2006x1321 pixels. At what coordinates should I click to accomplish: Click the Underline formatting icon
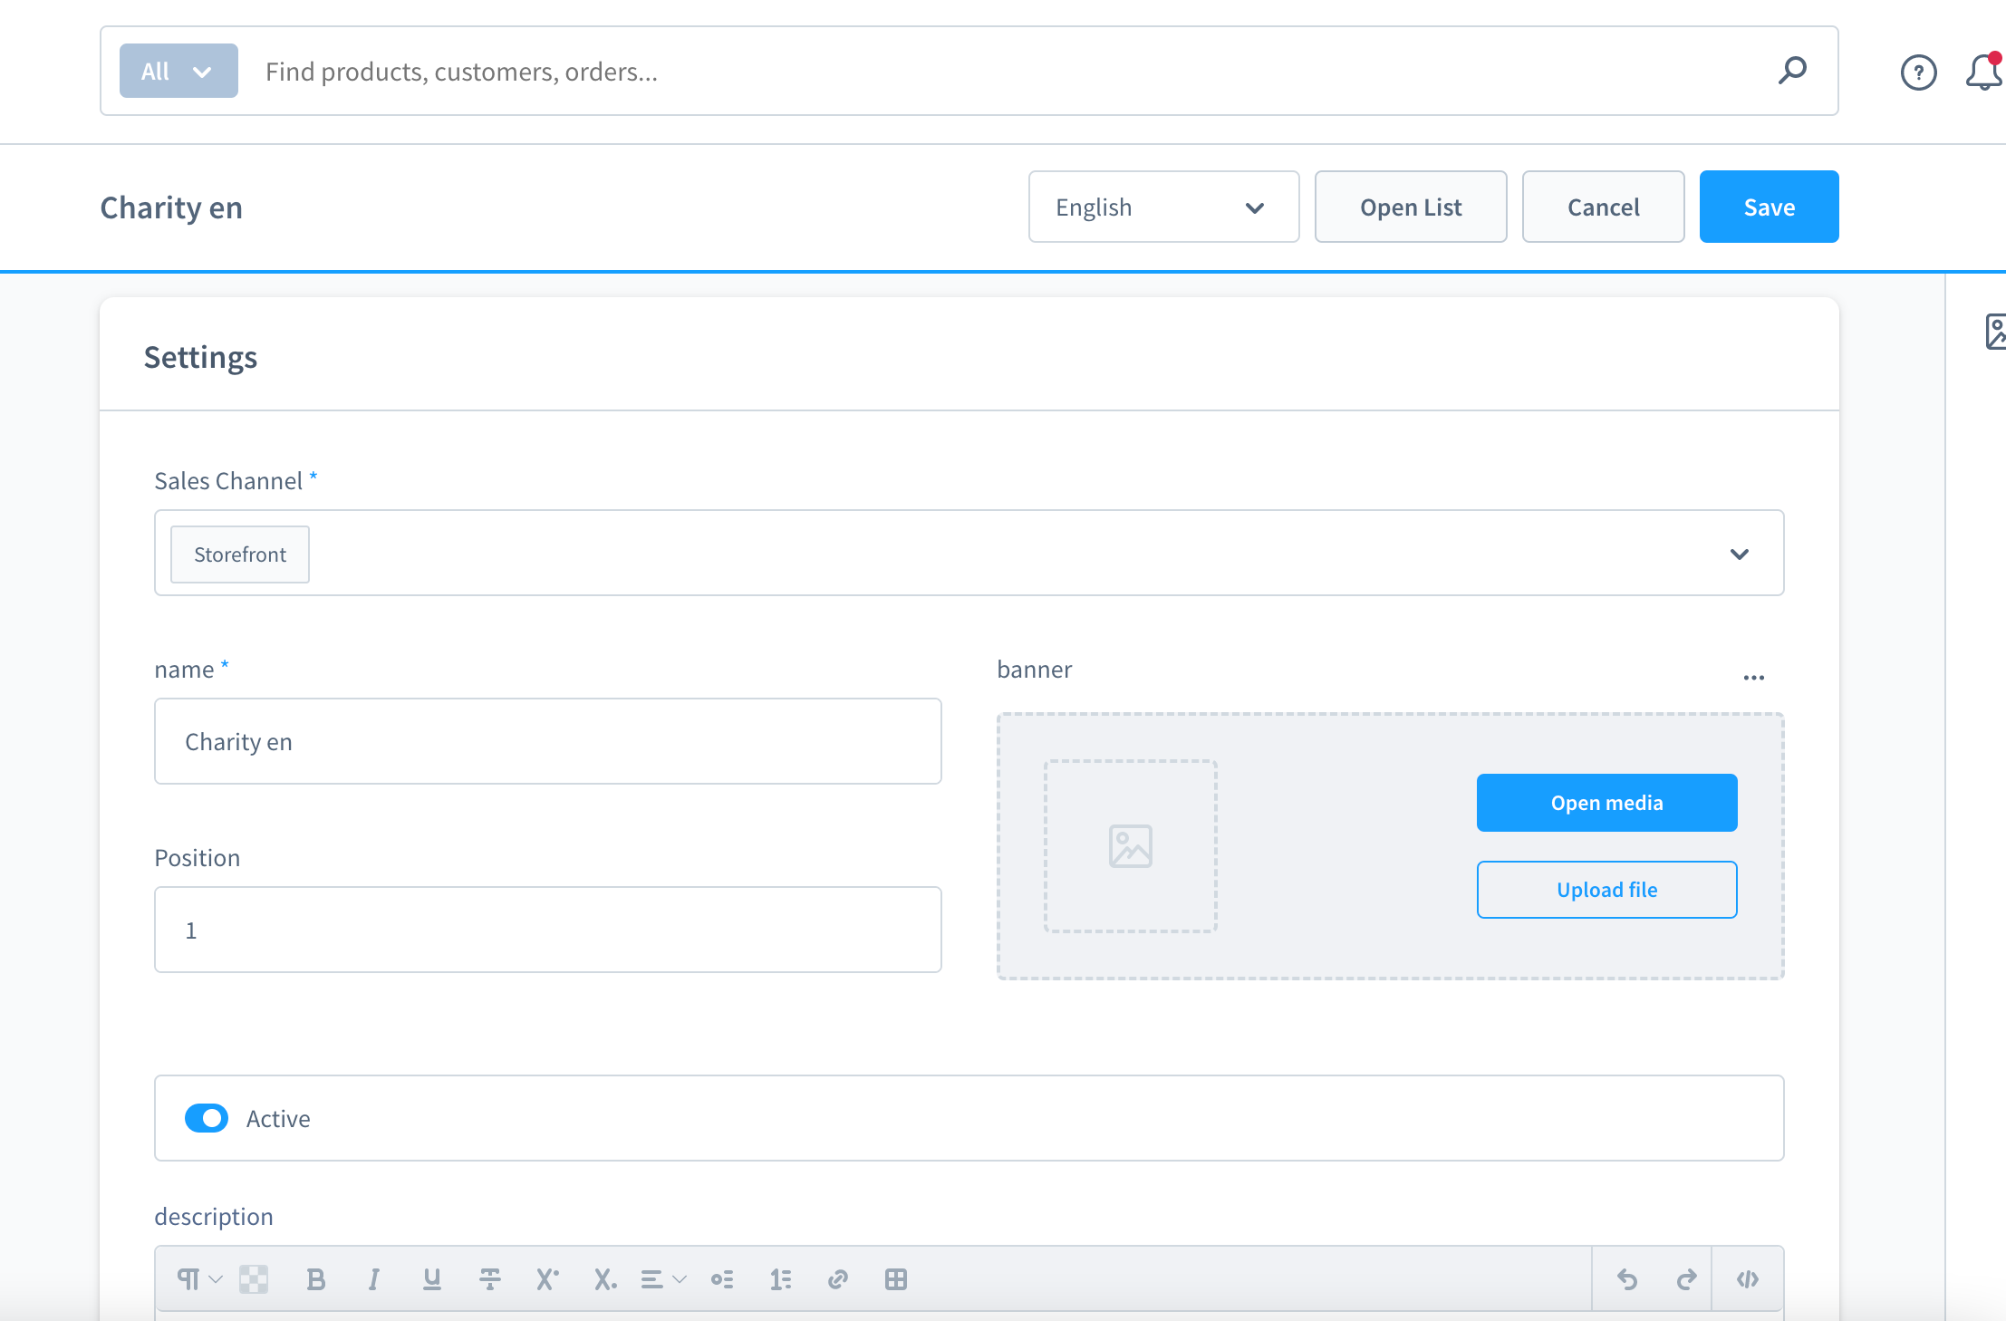[x=432, y=1278]
